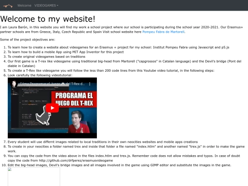The height and width of the screenshot is (186, 248).
Task: Click the caret next to VIDEOGAMES
Action: [x=57, y=6]
